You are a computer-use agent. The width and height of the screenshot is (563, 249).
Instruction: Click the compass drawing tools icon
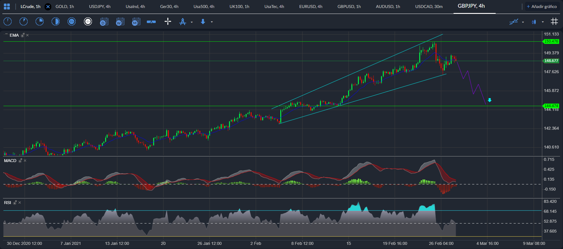tap(183, 22)
